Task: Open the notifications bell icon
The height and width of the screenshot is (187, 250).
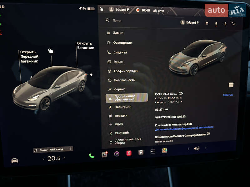Action: point(216,24)
